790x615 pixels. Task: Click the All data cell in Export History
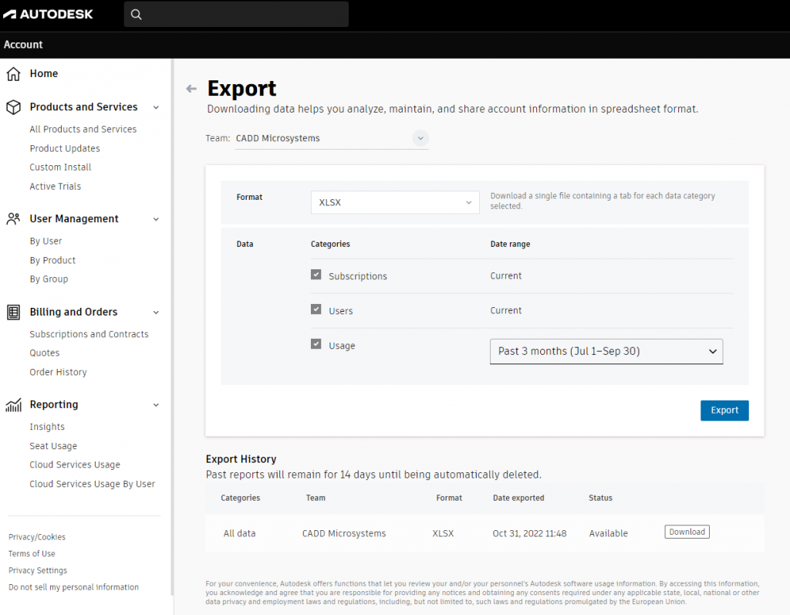(239, 533)
